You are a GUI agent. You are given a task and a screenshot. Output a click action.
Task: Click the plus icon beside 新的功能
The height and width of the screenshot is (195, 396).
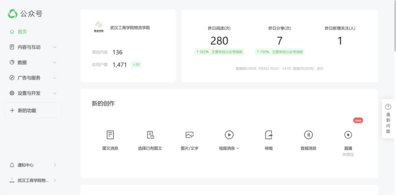click(12, 110)
